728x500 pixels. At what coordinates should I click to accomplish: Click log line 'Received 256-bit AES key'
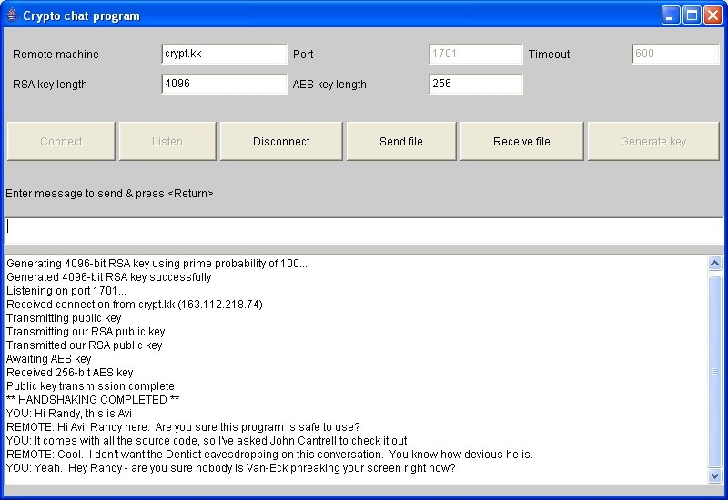(x=70, y=373)
